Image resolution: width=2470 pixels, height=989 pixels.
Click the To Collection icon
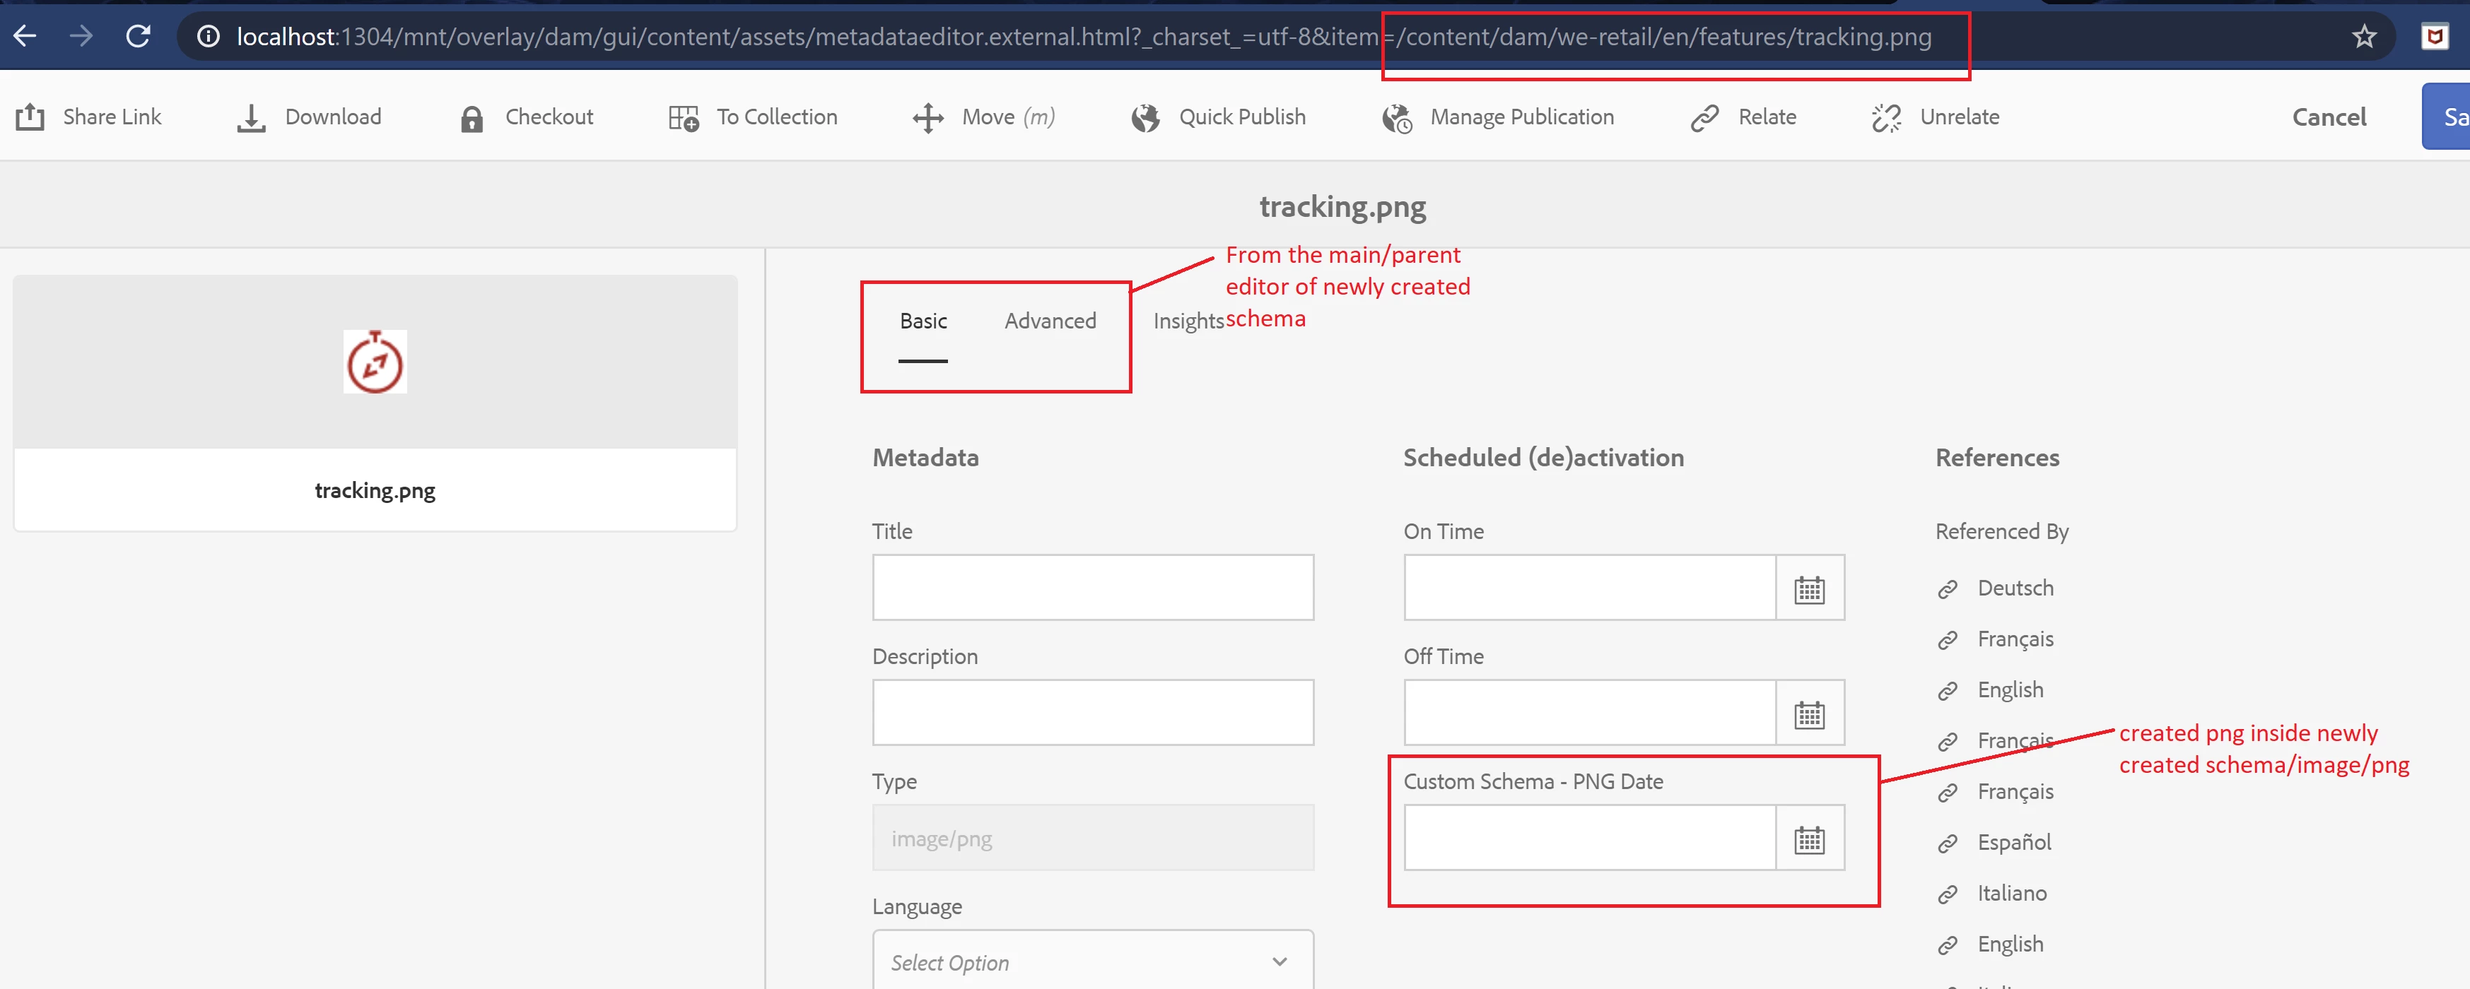pyautogui.click(x=683, y=118)
